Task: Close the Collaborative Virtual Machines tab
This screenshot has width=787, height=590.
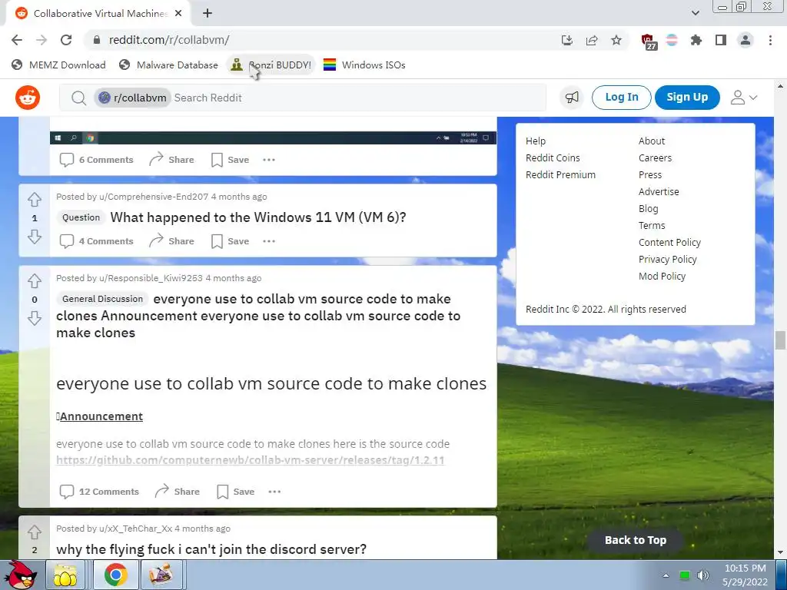Action: [178, 14]
